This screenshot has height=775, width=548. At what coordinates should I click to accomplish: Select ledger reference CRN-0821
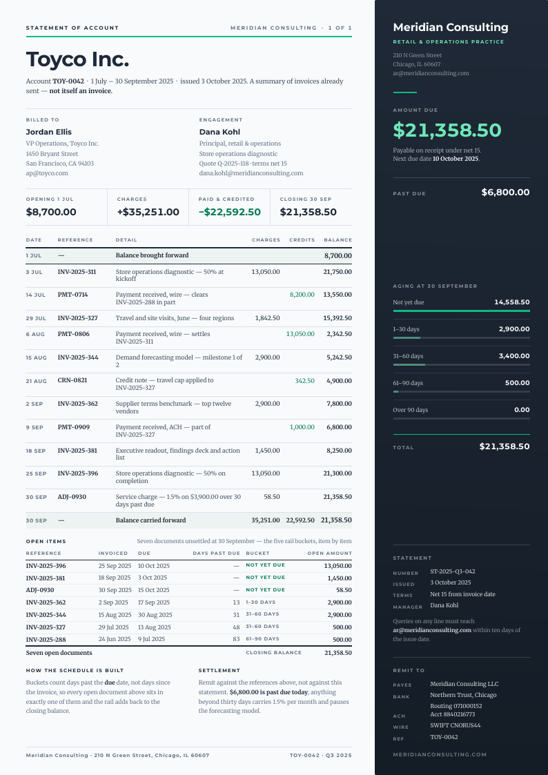[x=72, y=380]
